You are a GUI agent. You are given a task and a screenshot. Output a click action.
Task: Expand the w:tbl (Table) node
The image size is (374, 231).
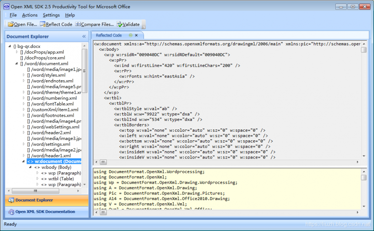click(x=37, y=179)
